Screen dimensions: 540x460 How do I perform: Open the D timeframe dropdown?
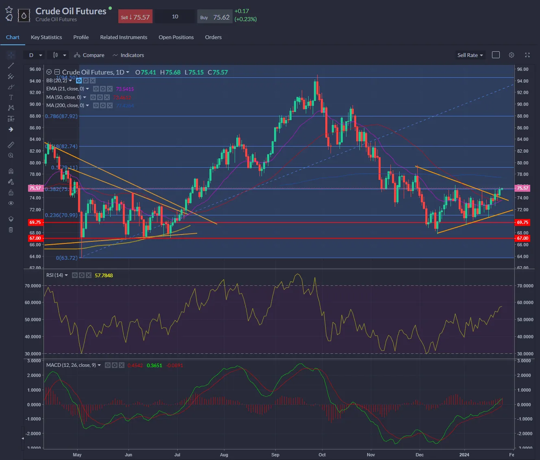tap(35, 55)
